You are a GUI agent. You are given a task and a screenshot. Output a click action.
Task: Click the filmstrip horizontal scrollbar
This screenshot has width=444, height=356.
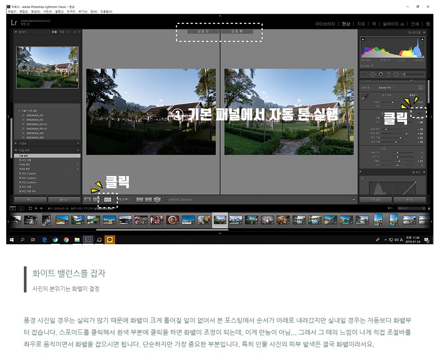[x=162, y=230]
